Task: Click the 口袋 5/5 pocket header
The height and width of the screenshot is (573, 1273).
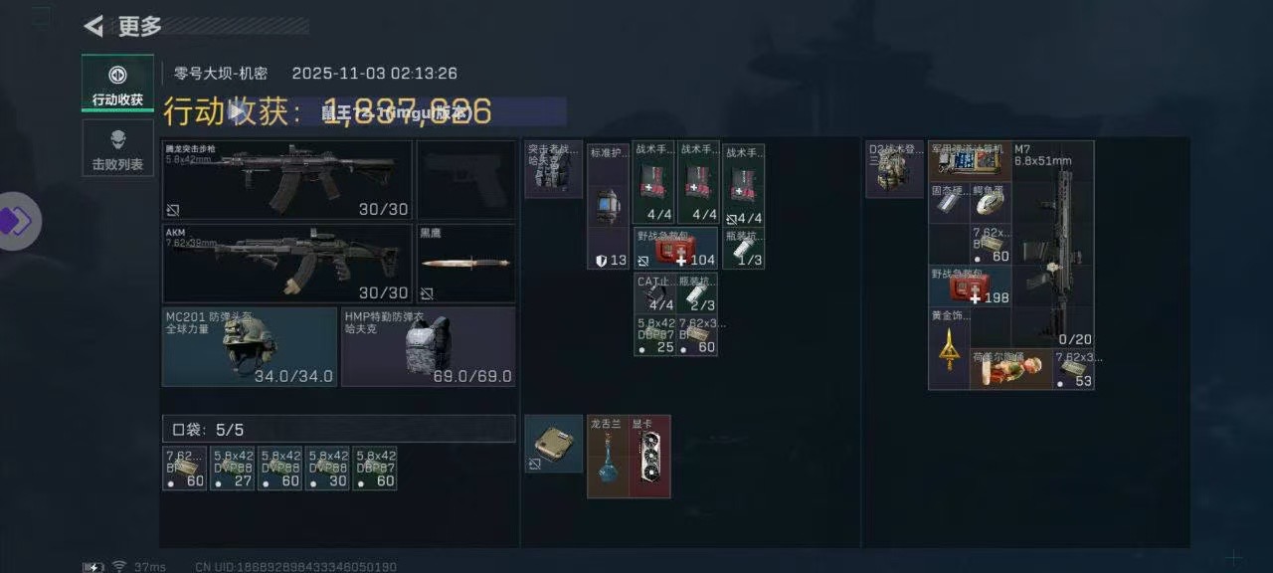Action: point(338,429)
